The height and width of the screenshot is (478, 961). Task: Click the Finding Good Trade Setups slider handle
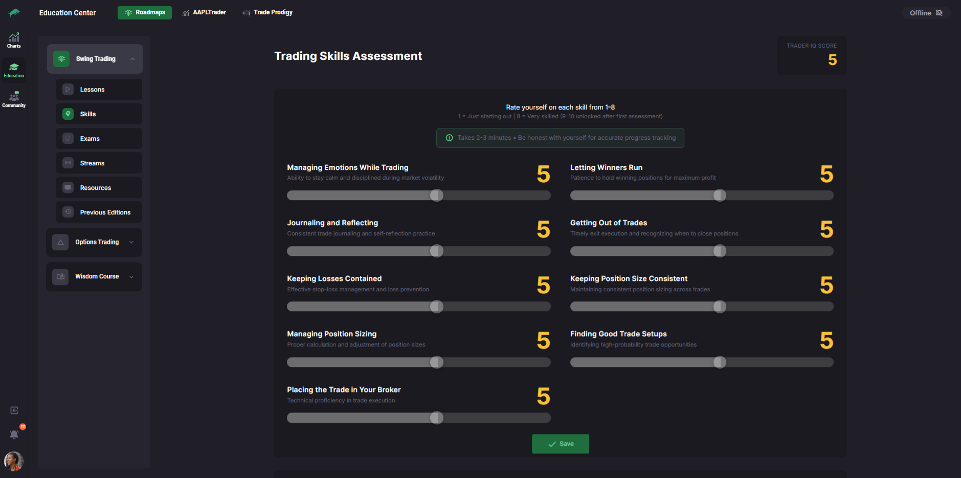pyautogui.click(x=720, y=362)
